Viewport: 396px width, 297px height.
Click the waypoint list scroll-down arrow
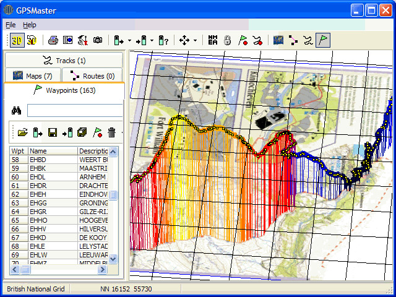click(113, 259)
